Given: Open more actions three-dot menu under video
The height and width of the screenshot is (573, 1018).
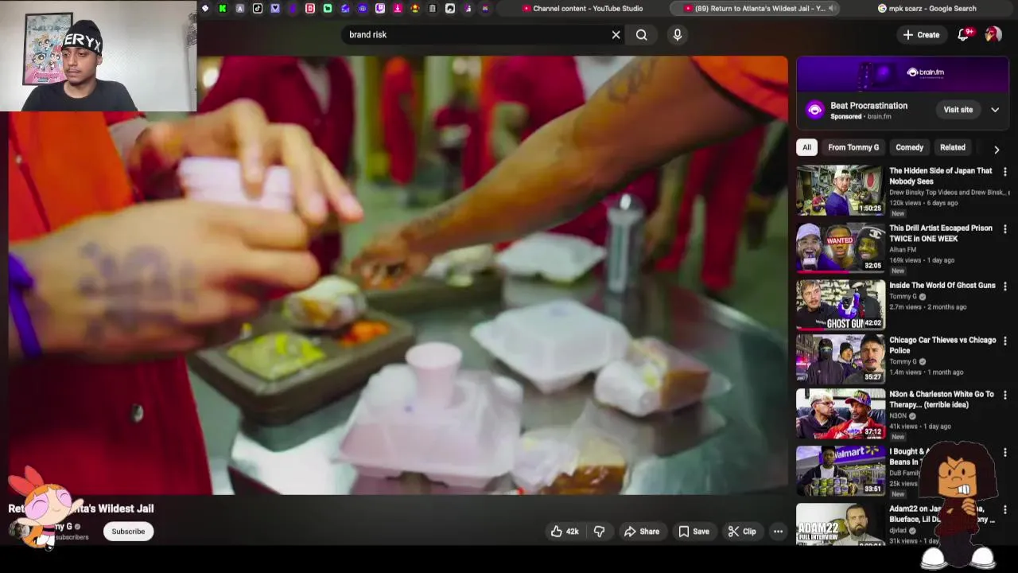Looking at the screenshot, I should click(779, 532).
